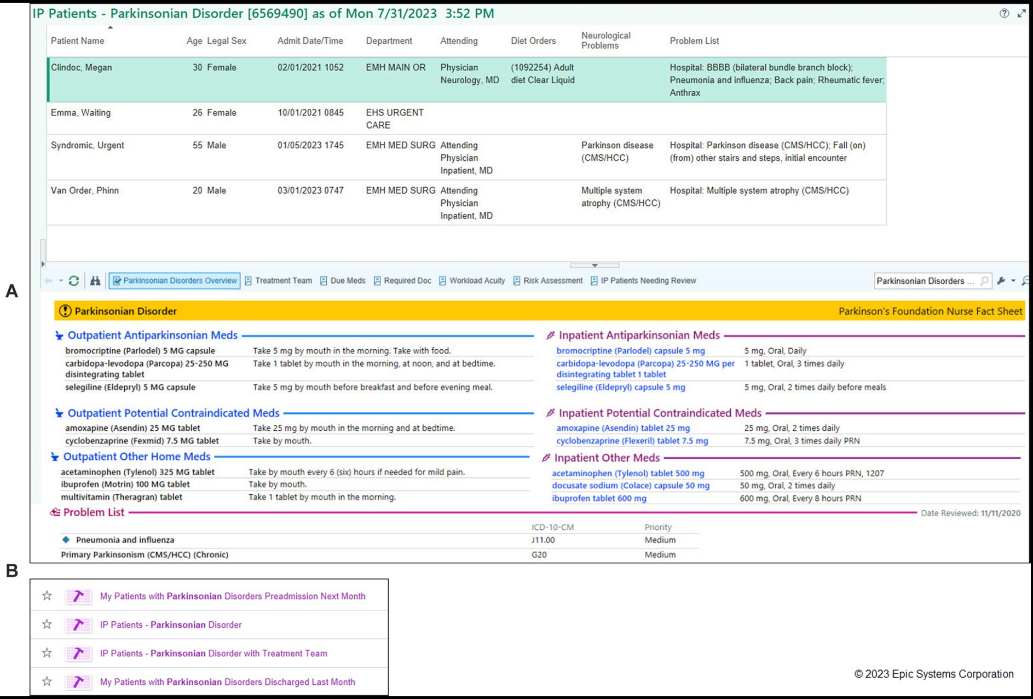Open acetaminophen (Tylenol) tablet 500 mg link

click(628, 473)
